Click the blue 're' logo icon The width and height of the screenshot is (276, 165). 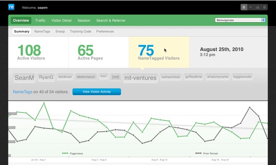click(11, 7)
